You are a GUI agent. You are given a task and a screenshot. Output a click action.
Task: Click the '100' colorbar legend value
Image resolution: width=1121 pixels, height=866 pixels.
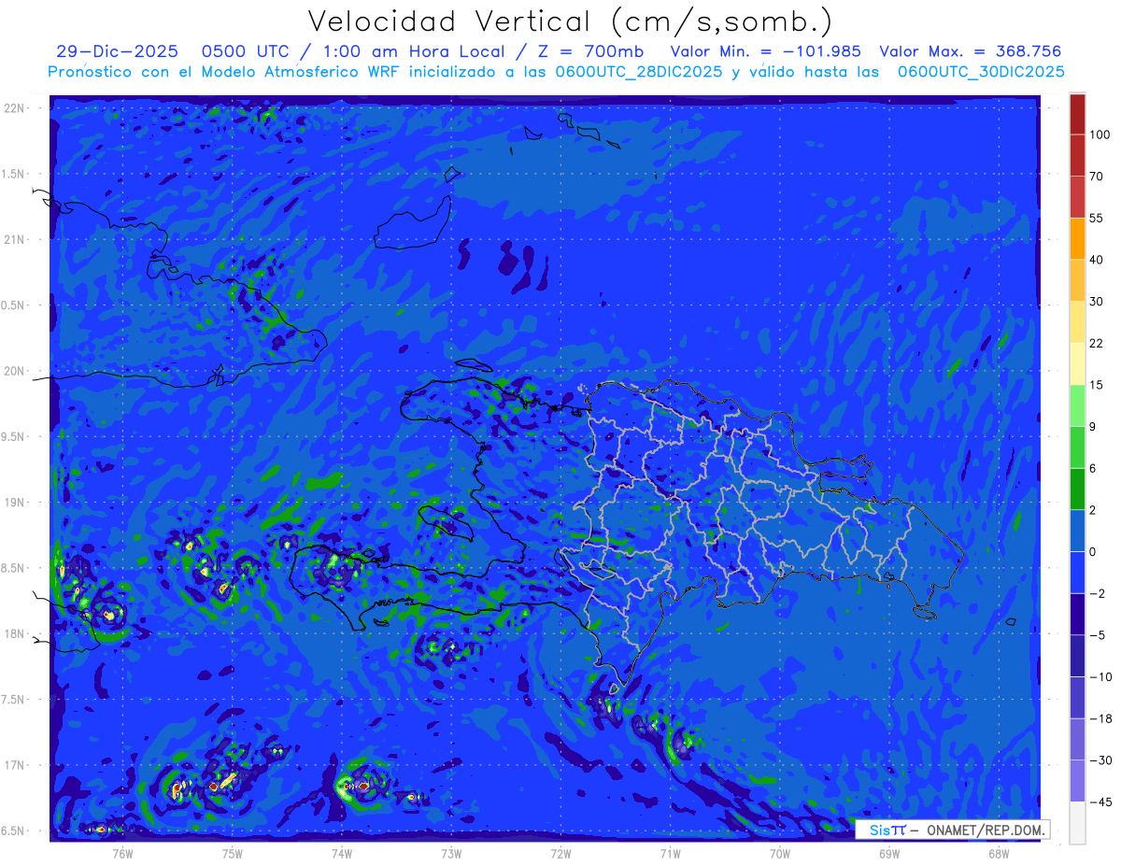click(x=1100, y=135)
